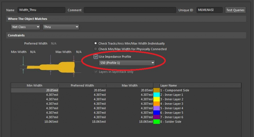Click Inner Layer 1 Min Width 4.307mil cell
Viewport: 254px width, 137px height.
35,95
